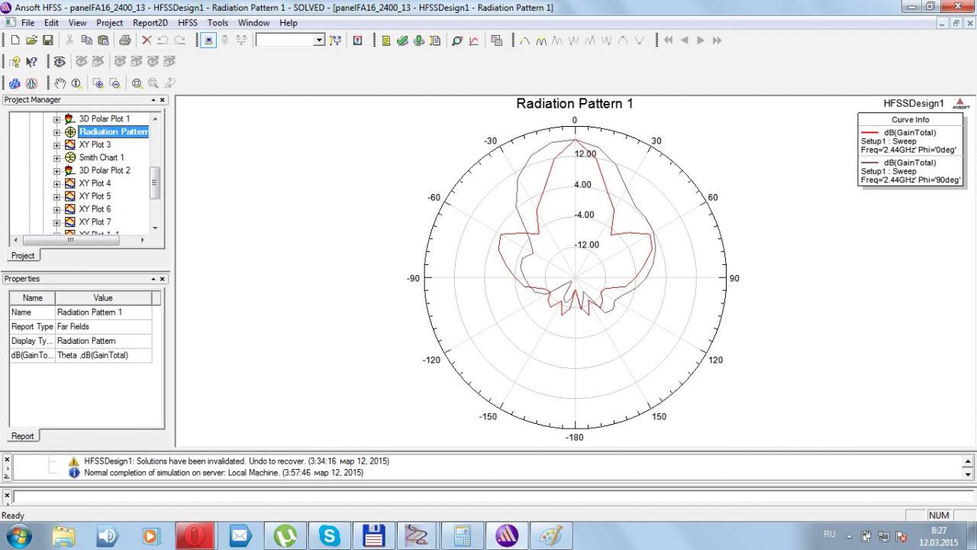
Task: Expand the 3D Polar Plot 2 node
Action: [56, 171]
